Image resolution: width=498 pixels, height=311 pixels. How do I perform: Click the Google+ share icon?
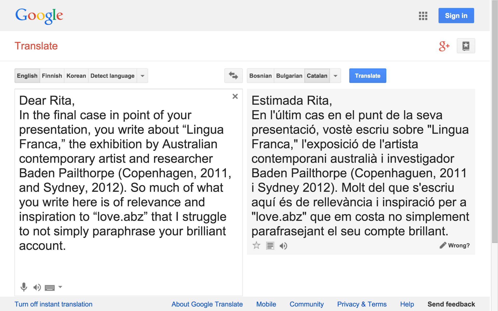444,46
